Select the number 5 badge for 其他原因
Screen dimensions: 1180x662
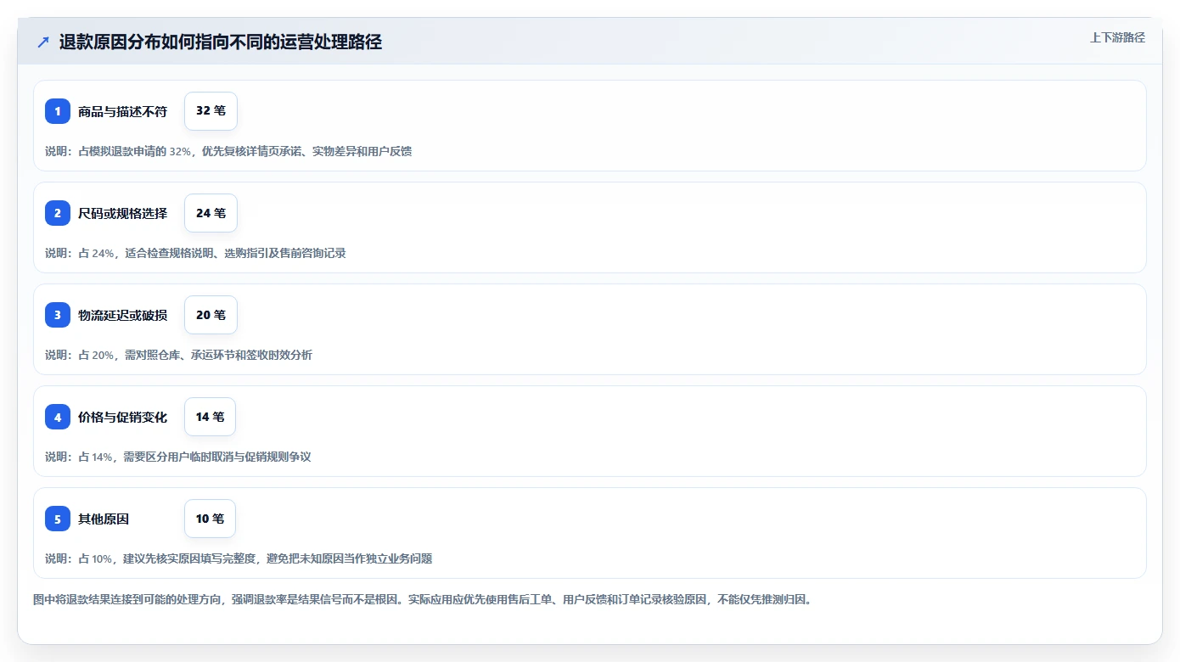pos(58,519)
